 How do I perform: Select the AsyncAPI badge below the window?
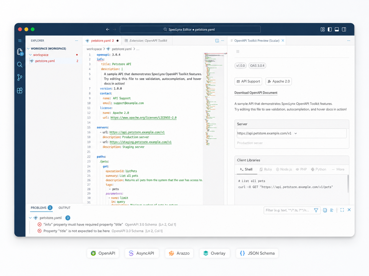tap(142, 253)
